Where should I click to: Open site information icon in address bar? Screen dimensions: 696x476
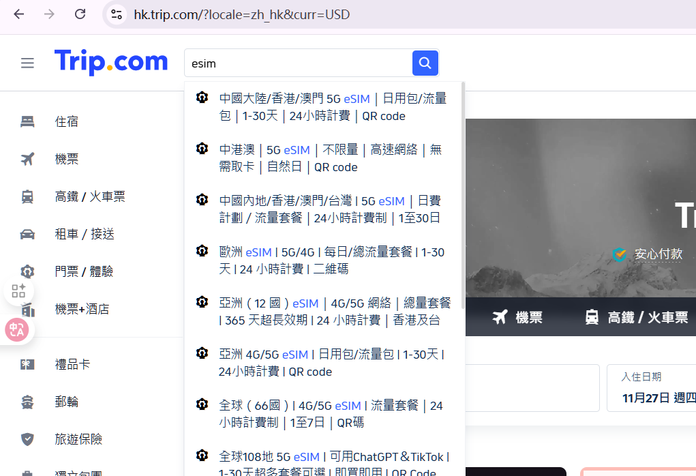click(117, 14)
